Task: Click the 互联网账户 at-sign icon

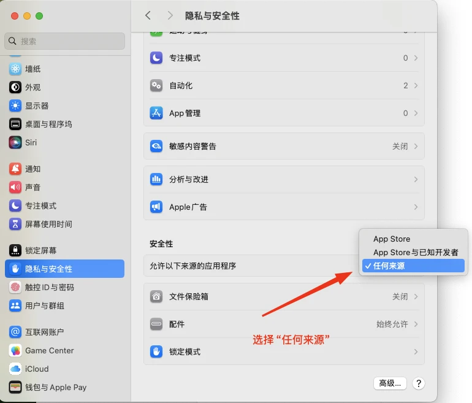Action: click(15, 332)
